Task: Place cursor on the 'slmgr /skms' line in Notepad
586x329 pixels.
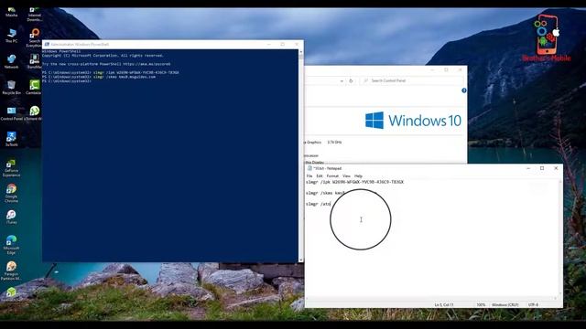Action: tap(325, 193)
